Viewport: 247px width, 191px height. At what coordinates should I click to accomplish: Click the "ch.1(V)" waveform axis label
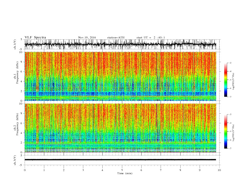[x=15, y=44]
